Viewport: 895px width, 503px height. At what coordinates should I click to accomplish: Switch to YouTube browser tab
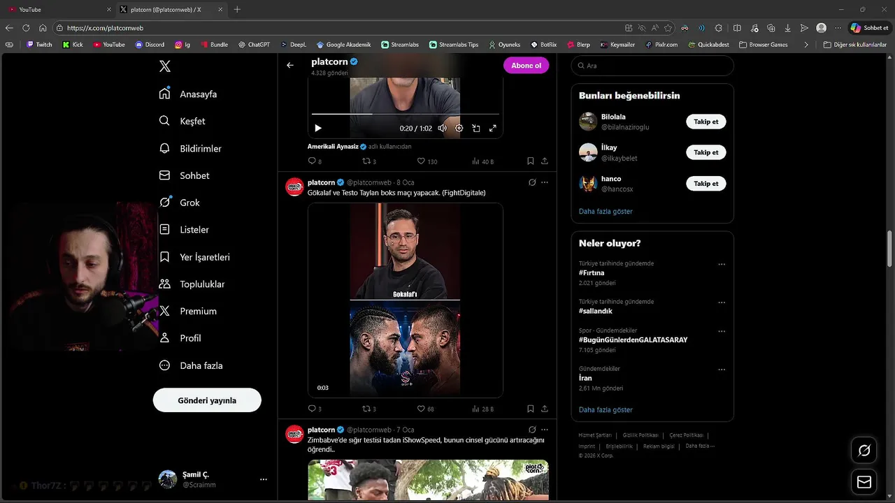pos(59,9)
